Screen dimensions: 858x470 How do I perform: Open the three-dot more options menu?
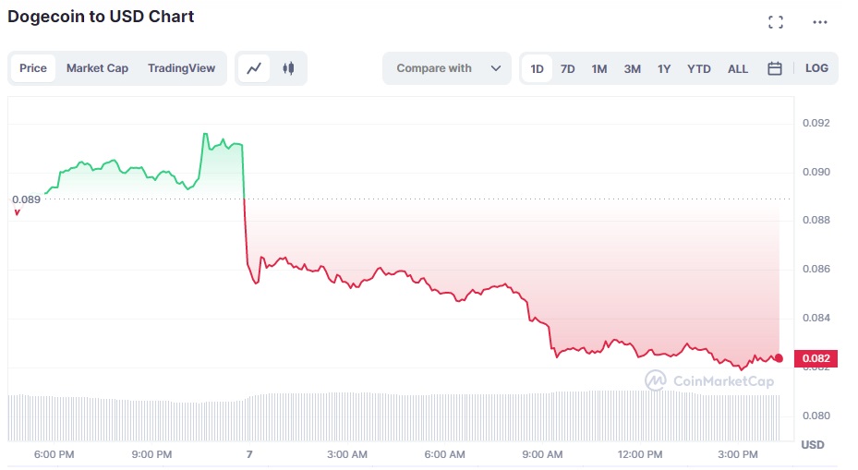(x=820, y=22)
